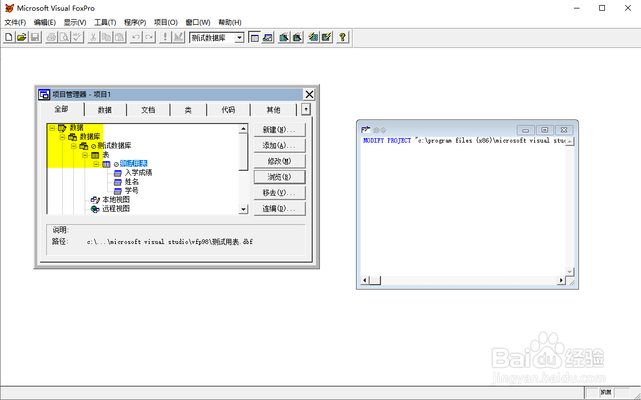The image size is (641, 400).
Task: Collapse the 数据 tree node
Action: point(52,128)
